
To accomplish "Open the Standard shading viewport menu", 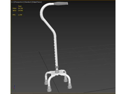I will (28, 2).
